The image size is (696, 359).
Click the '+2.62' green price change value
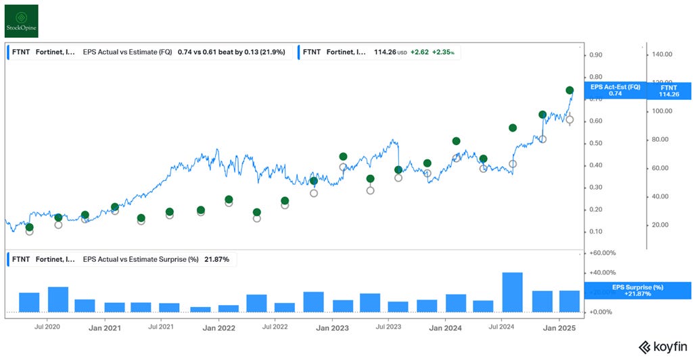click(419, 52)
